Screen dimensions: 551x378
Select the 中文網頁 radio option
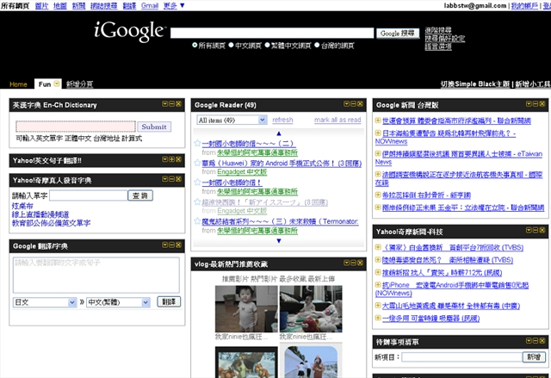pyautogui.click(x=231, y=45)
